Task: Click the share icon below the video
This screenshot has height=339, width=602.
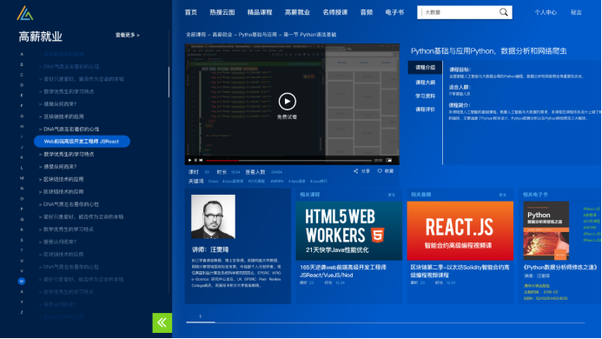Action: [356, 171]
